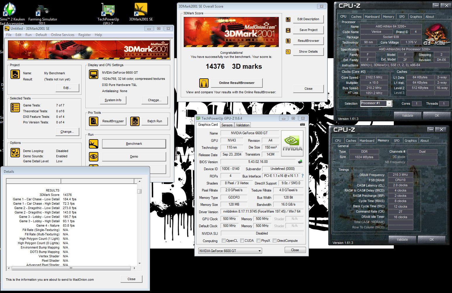Click the Core Speed 2102.5 MHz value

[374, 77]
